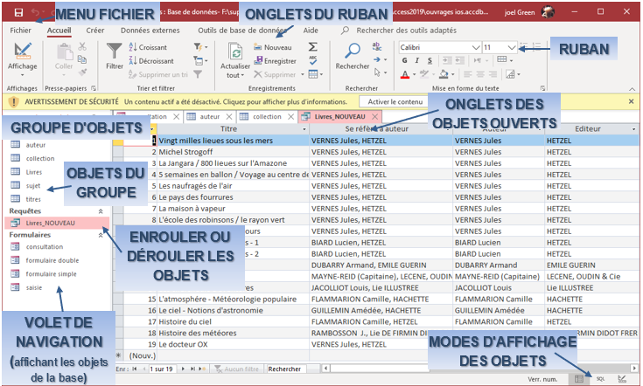Switch to the auteur document tab
This screenshot has width=643, height=386.
[210, 117]
